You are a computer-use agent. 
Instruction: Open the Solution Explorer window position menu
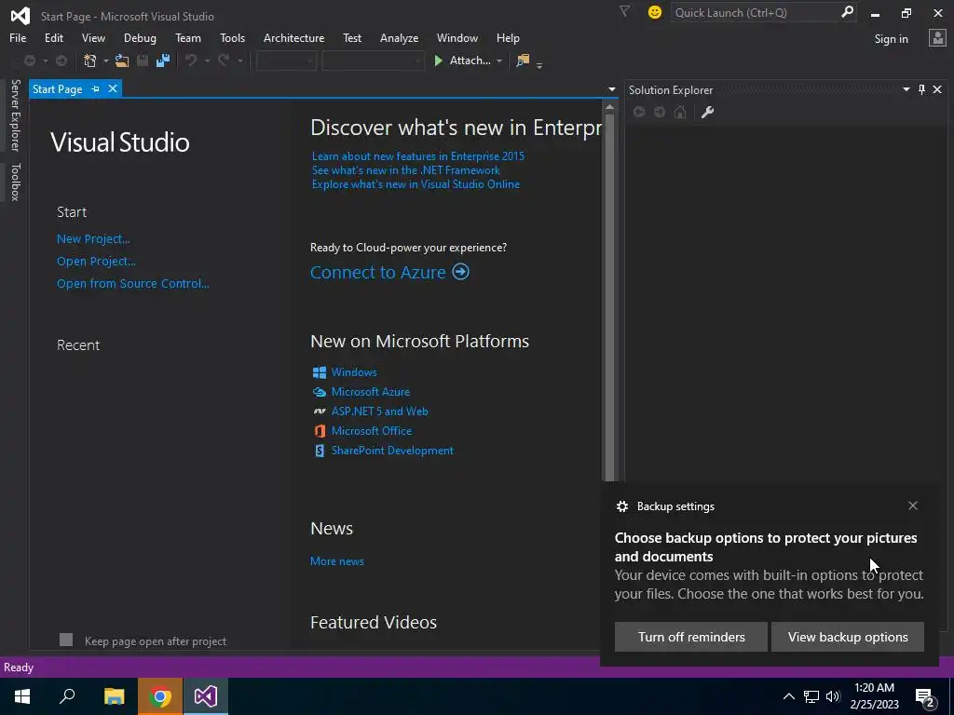[x=906, y=89]
